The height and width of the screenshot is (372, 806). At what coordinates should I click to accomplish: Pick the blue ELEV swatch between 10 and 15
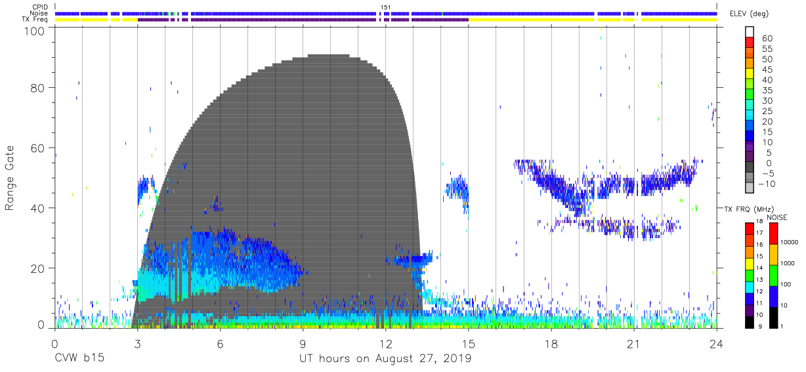click(x=749, y=136)
